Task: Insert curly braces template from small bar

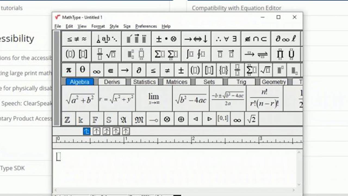Action: coord(223,70)
